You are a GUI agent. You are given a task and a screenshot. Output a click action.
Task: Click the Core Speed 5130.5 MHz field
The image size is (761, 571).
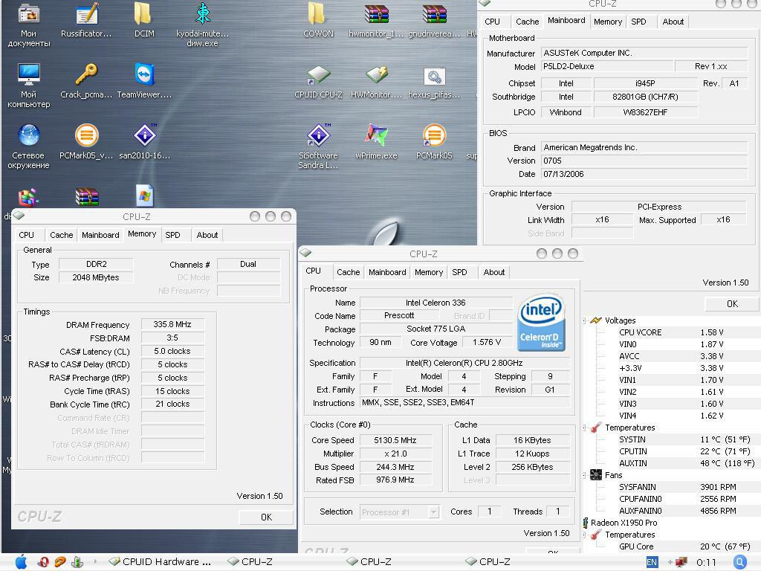395,440
